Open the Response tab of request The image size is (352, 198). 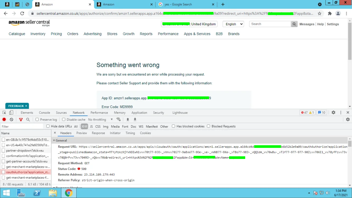(98, 133)
